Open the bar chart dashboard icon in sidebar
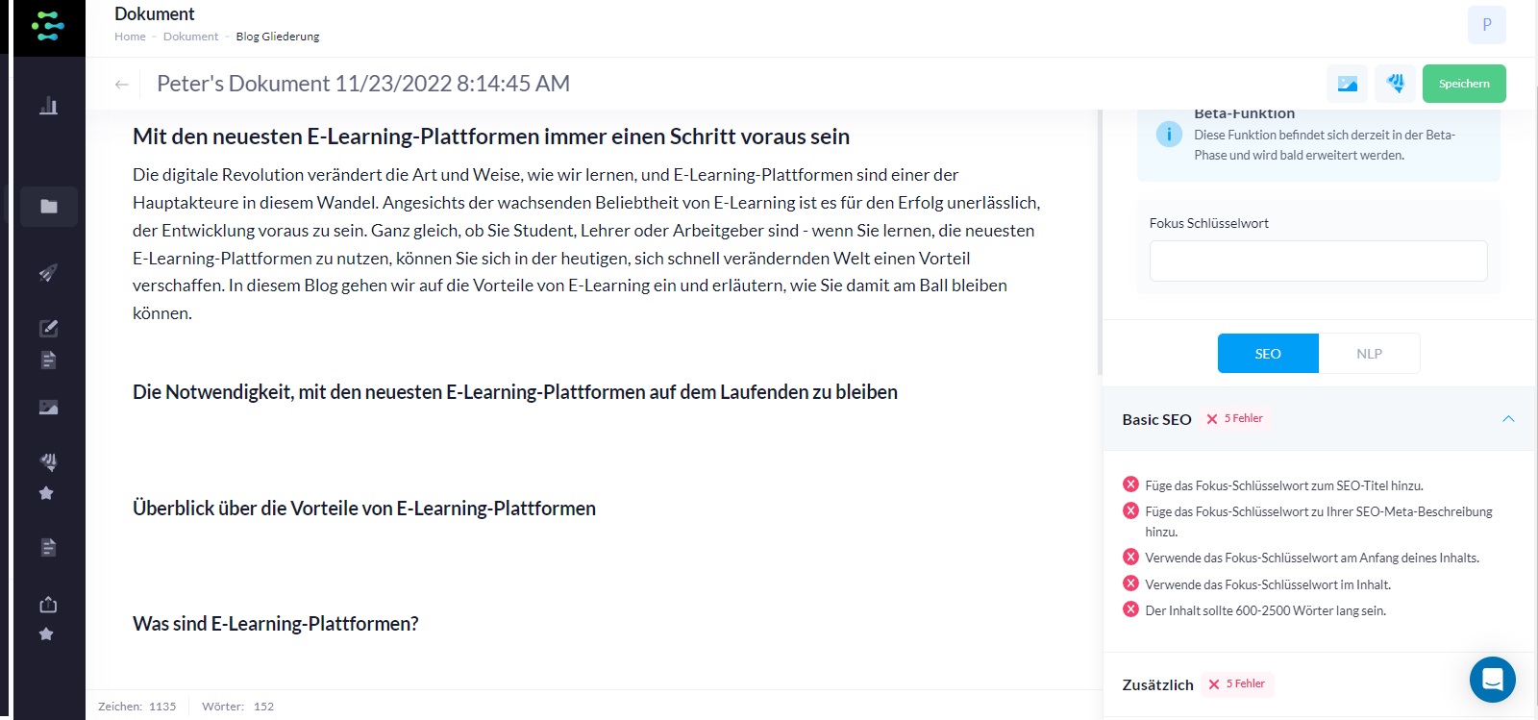 click(48, 106)
